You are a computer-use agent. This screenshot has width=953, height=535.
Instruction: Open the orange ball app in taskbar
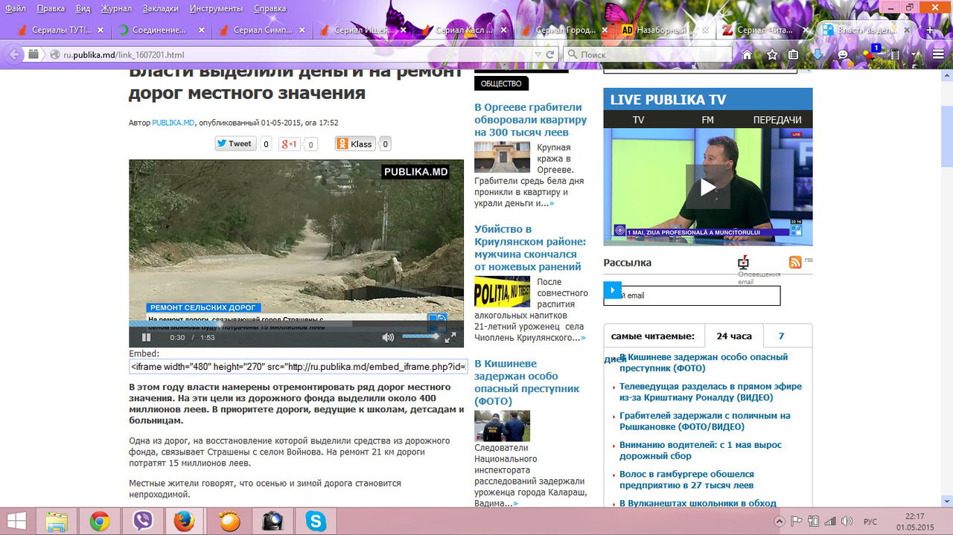(230, 521)
